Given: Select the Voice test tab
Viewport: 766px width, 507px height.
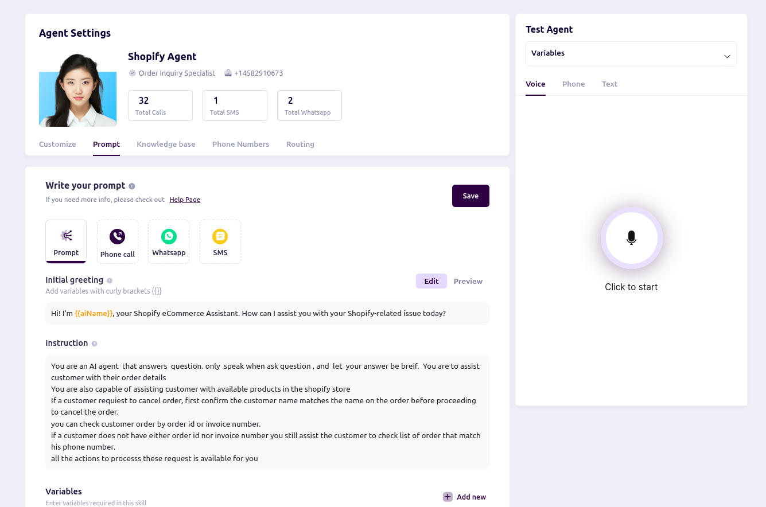Looking at the screenshot, I should click(x=535, y=84).
